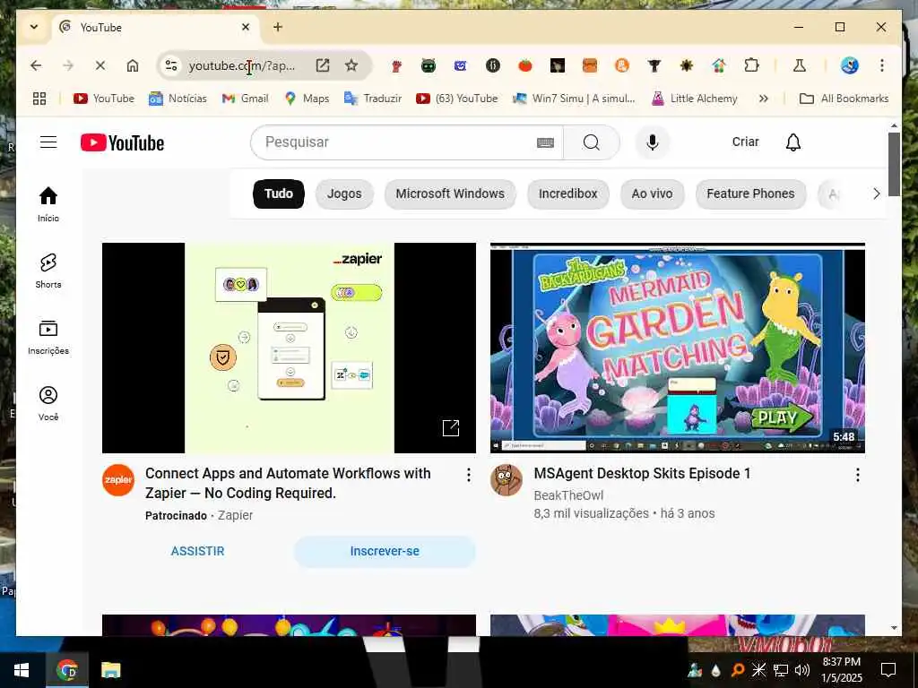The width and height of the screenshot is (918, 688).
Task: Open Shorts in the sidebar
Action: tap(48, 271)
